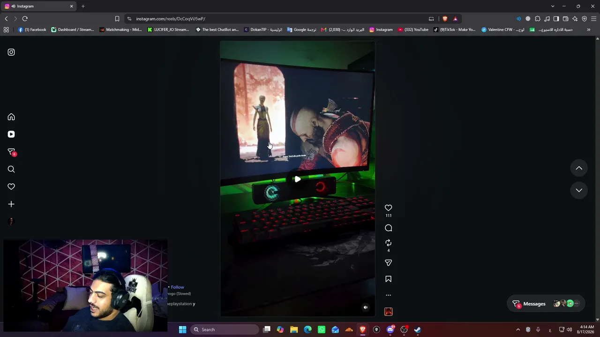
Task: Open a new browser tab
Action: pyautogui.click(x=83, y=6)
